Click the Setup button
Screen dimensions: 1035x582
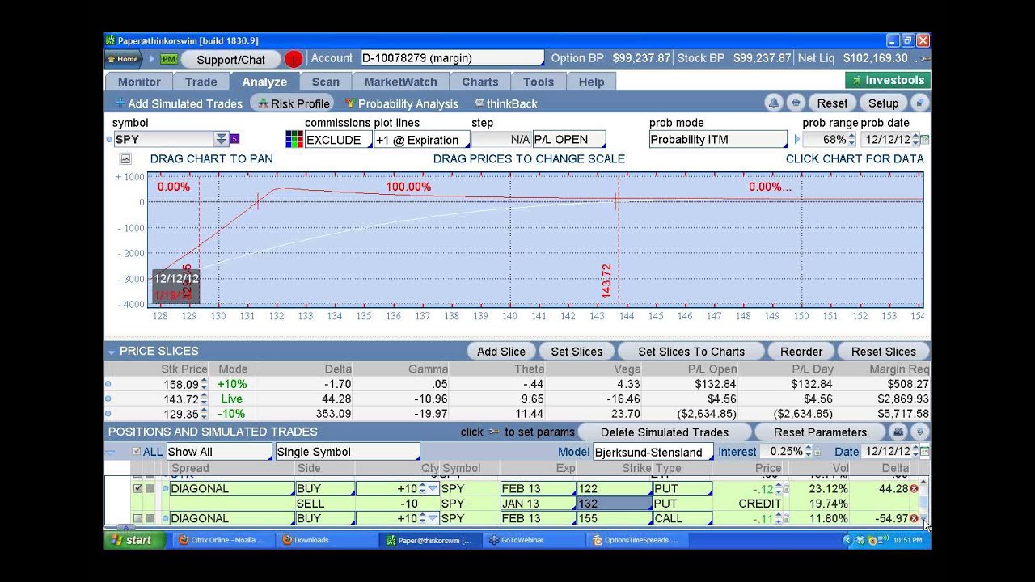click(884, 103)
